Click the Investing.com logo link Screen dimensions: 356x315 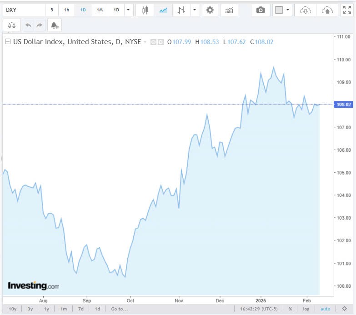[x=33, y=285]
